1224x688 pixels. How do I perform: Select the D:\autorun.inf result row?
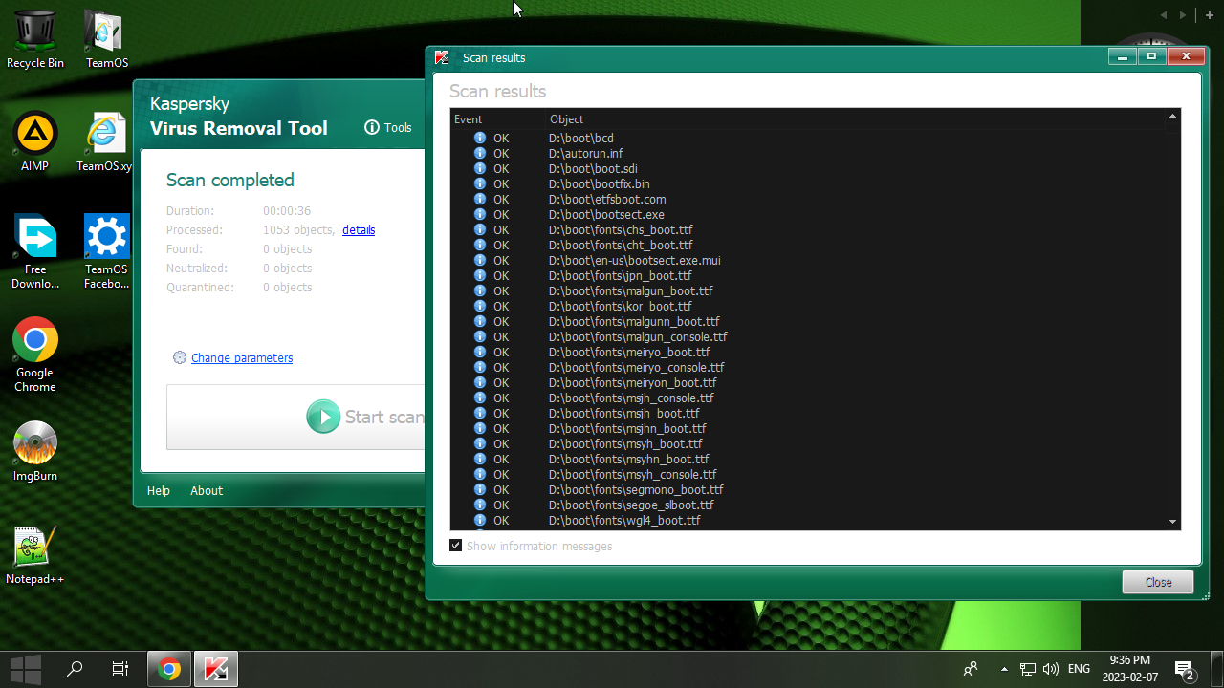click(x=809, y=153)
